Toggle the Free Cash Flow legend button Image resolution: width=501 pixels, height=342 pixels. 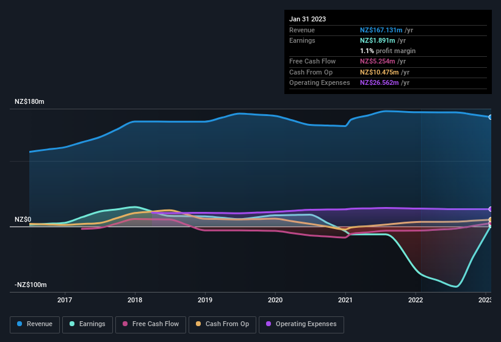[x=151, y=325]
